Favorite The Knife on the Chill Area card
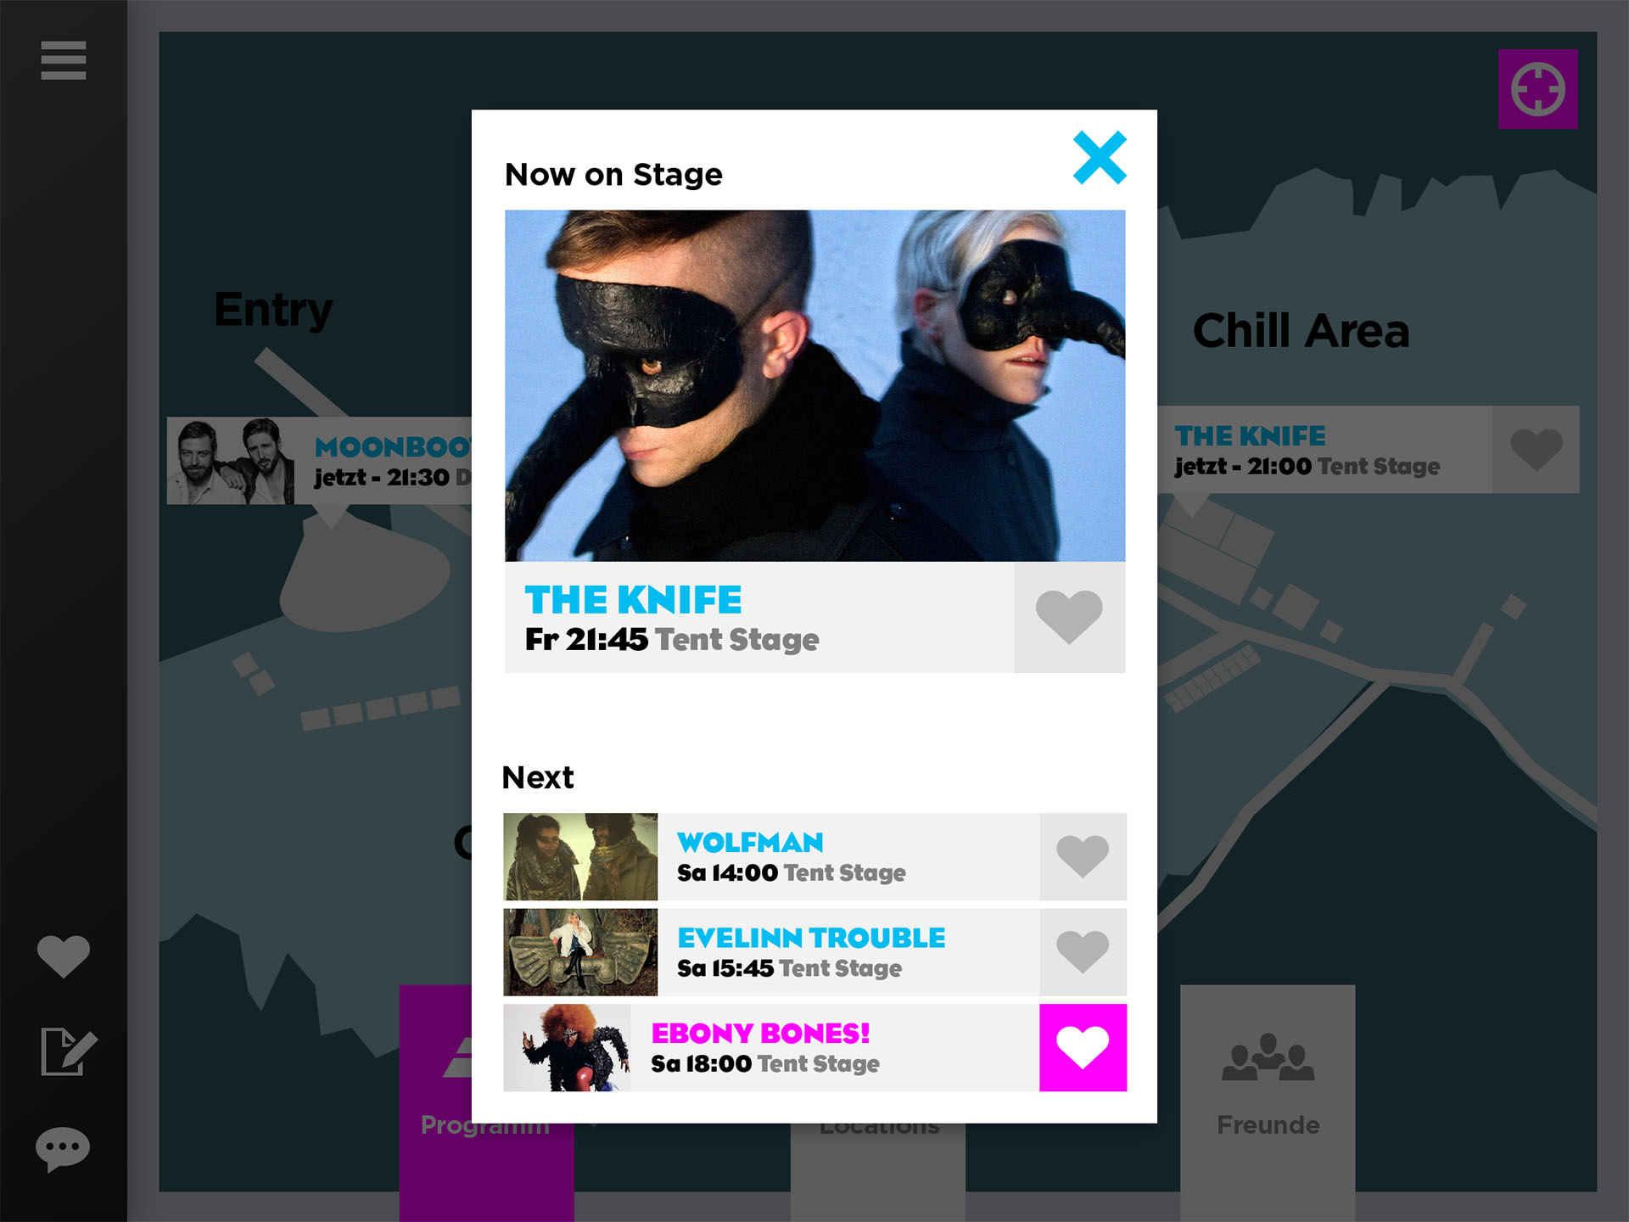This screenshot has height=1222, width=1629. click(1536, 450)
